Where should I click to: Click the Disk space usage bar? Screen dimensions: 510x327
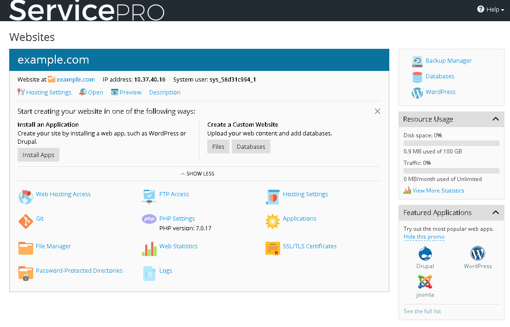451,143
